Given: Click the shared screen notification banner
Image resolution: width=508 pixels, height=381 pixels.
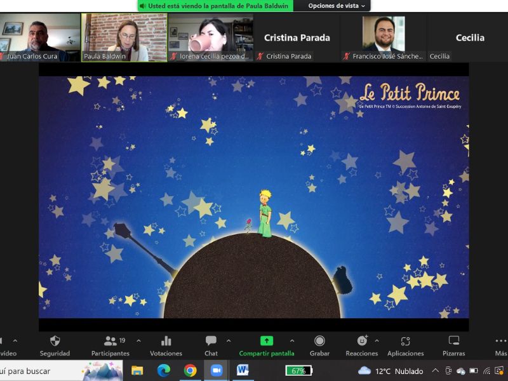Looking at the screenshot, I should tap(215, 6).
